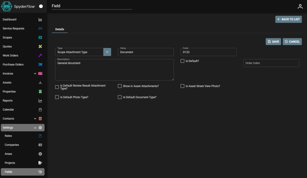Click the user account icon
The width and height of the screenshot is (307, 178).
[300, 6]
